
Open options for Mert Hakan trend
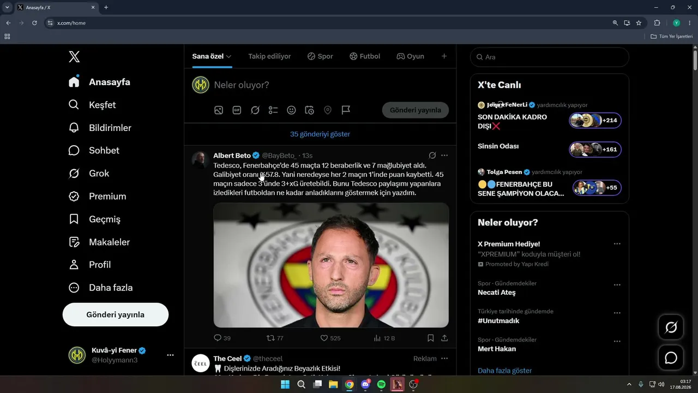click(617, 342)
